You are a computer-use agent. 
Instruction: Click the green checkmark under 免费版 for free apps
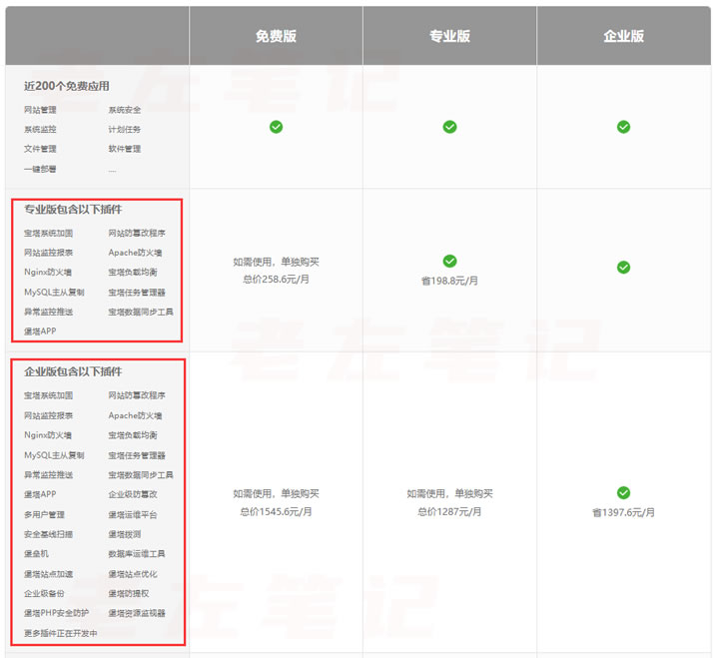tap(276, 127)
